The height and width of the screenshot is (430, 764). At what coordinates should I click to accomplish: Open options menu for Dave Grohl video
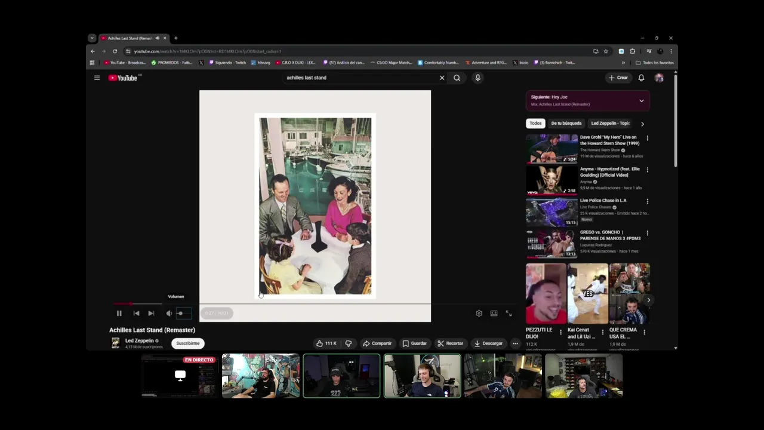tap(647, 138)
